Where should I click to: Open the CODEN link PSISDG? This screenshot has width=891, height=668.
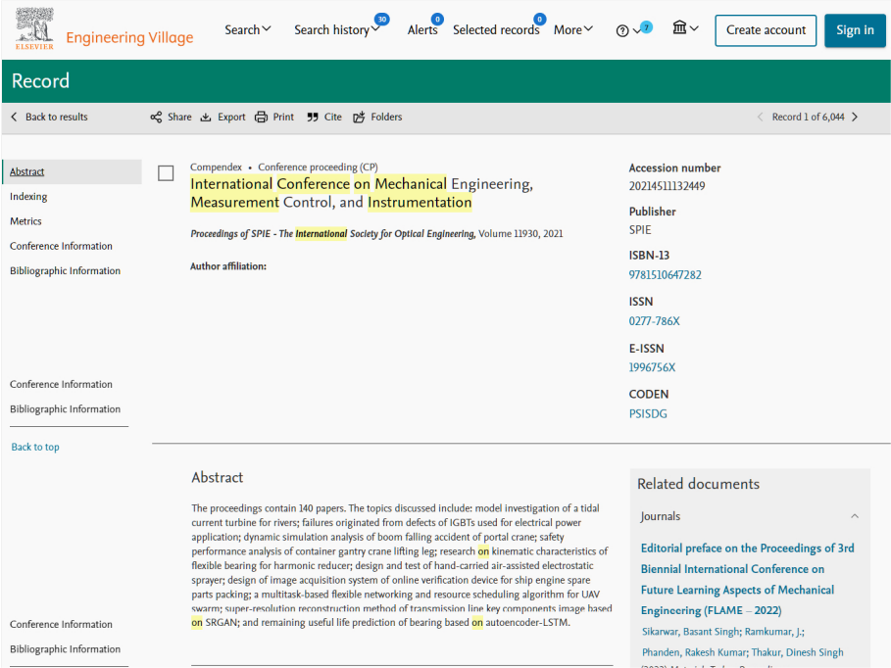tap(648, 413)
